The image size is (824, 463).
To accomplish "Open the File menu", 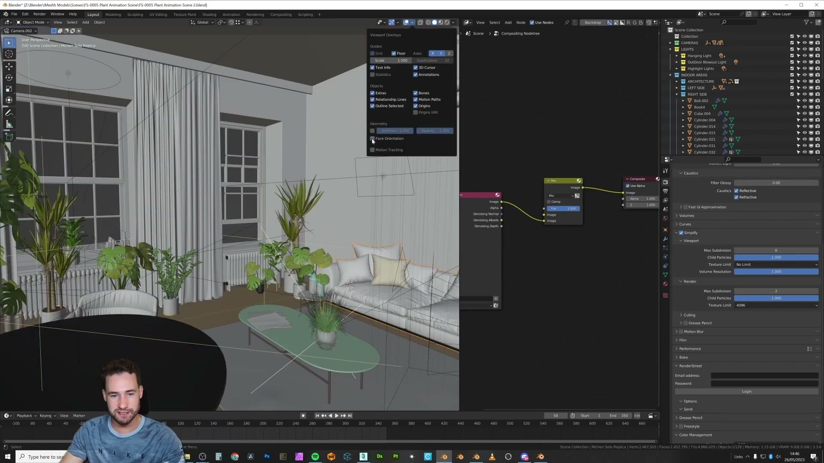I will (14, 14).
